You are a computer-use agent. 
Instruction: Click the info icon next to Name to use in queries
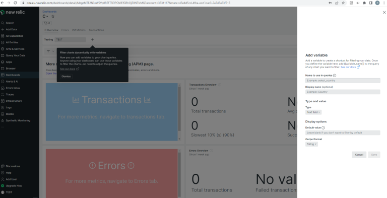pos(335,76)
